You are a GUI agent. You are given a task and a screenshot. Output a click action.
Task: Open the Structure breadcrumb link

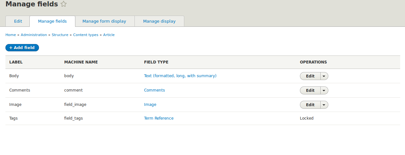60,35
